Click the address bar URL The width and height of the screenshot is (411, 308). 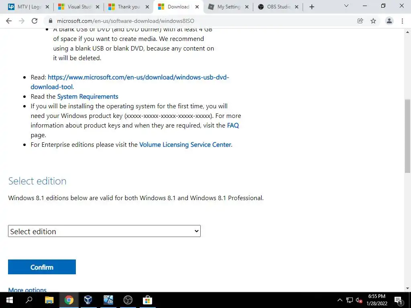pos(126,21)
